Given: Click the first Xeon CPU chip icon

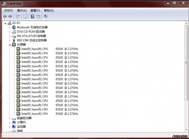Looking at the screenshot, I should pos(18,49).
